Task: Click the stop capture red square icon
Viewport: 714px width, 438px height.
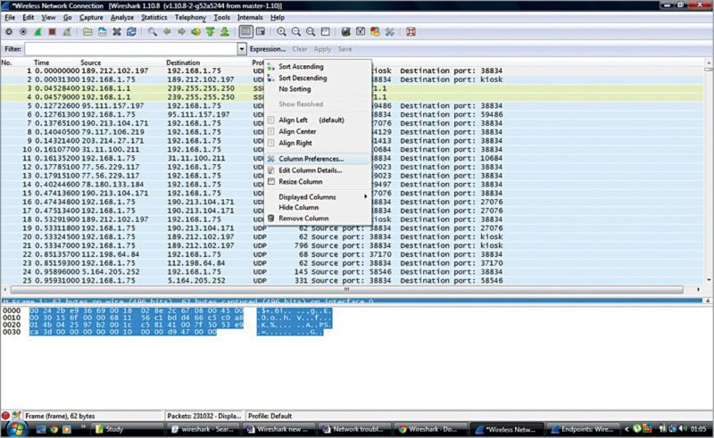Action: click(53, 31)
